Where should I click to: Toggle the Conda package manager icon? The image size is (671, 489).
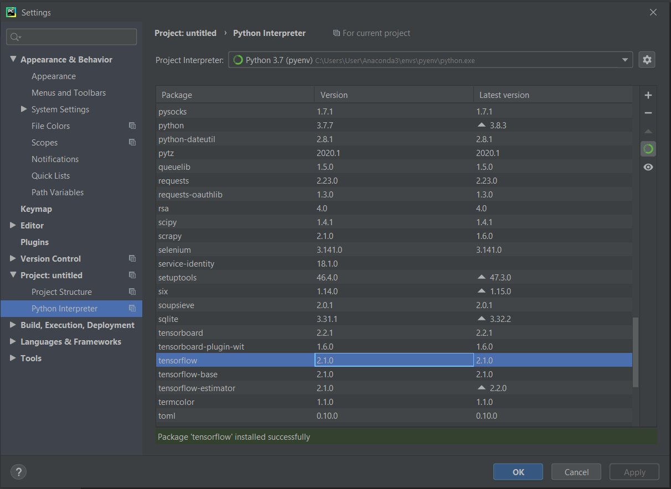(x=648, y=149)
